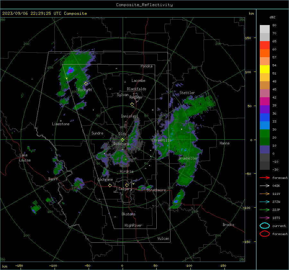Image resolution: width=289 pixels, height=270 pixels.
Task: Click the Vulcan label
Action: [163, 239]
